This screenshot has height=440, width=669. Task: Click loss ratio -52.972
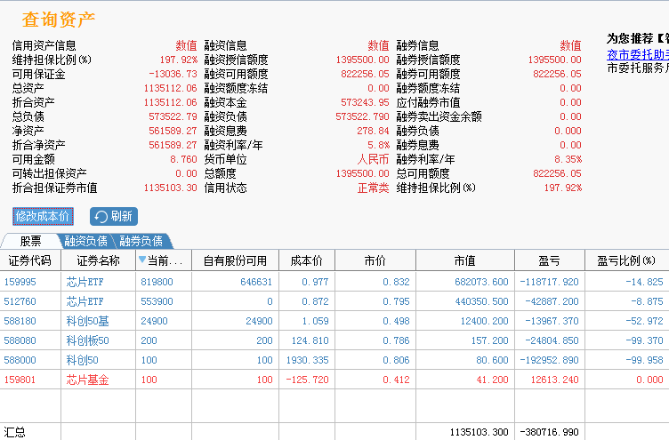click(x=644, y=321)
